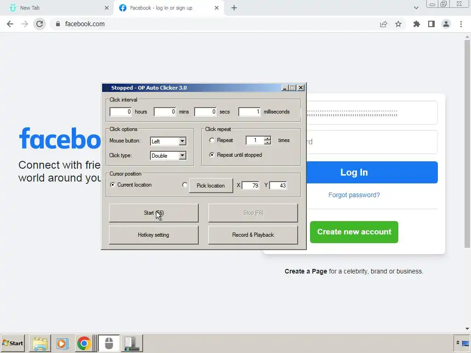The height and width of the screenshot is (353, 471).
Task: Click the system tray monitor icon
Action: coord(465,343)
